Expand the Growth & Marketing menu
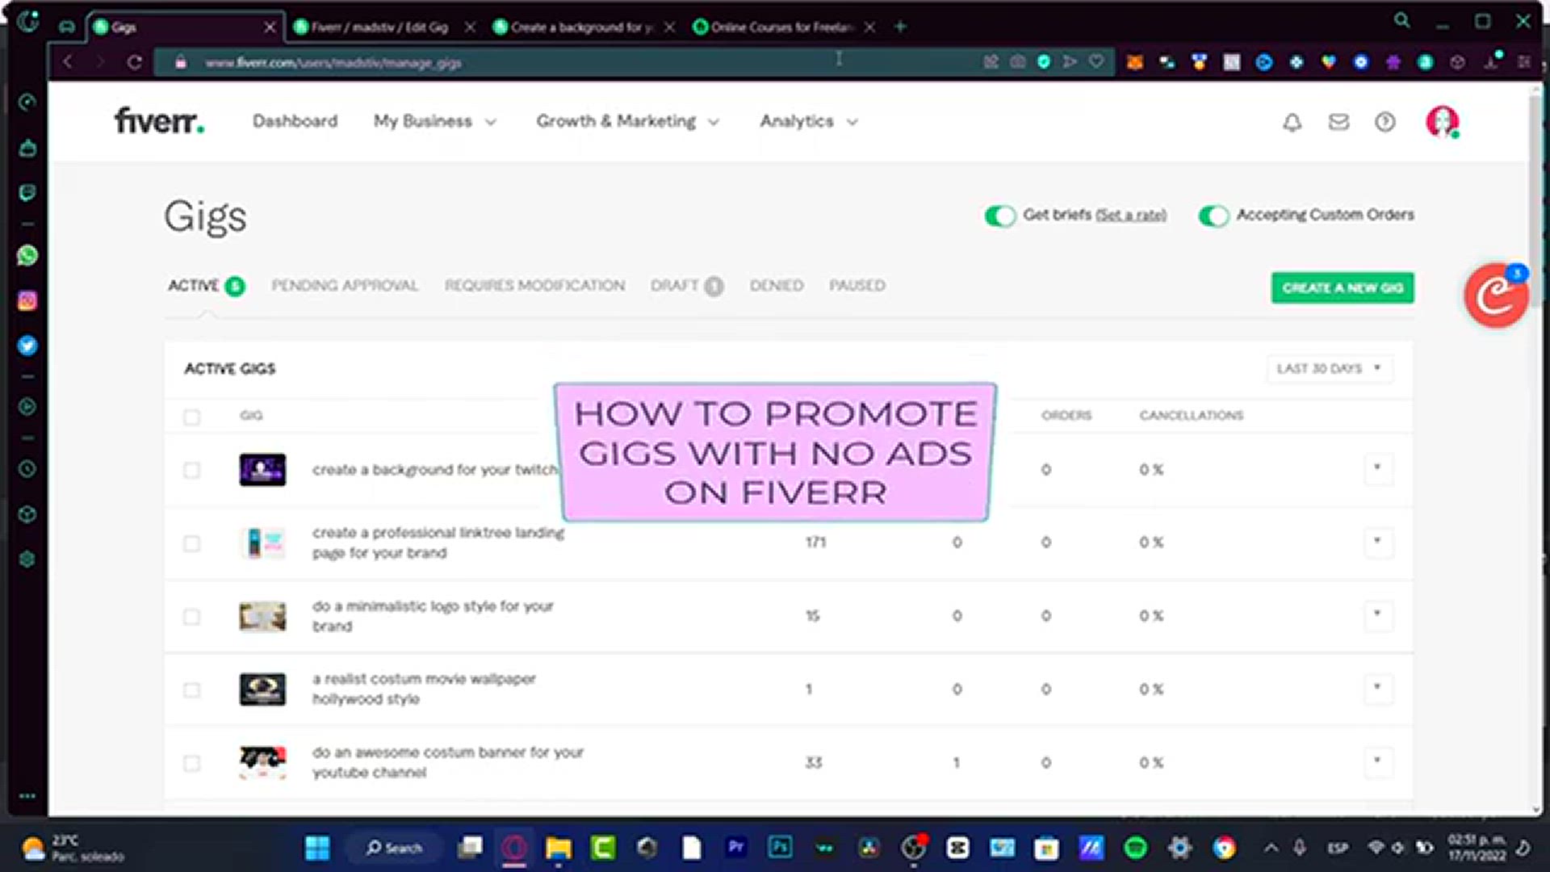The width and height of the screenshot is (1550, 872). (x=627, y=121)
